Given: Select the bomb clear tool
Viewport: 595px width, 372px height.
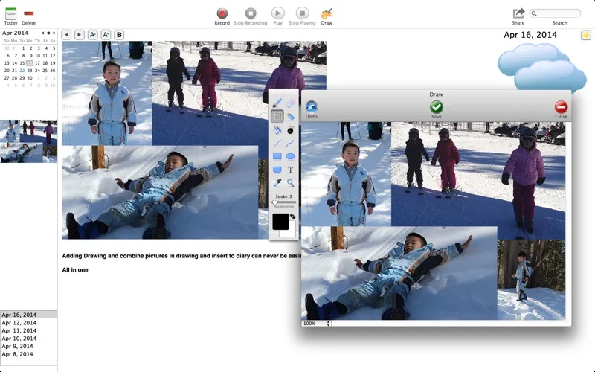Looking at the screenshot, I should tap(290, 129).
